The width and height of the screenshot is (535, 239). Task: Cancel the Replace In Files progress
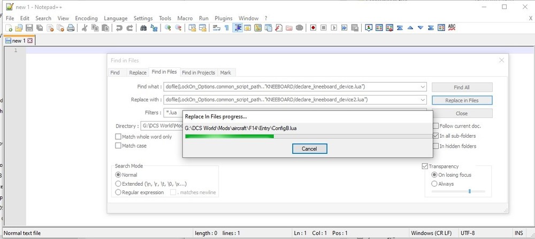tap(309, 149)
